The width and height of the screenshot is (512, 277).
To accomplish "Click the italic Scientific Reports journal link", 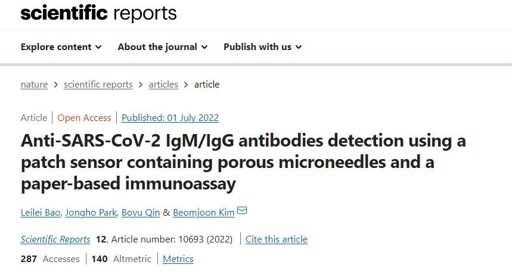I will (x=55, y=239).
